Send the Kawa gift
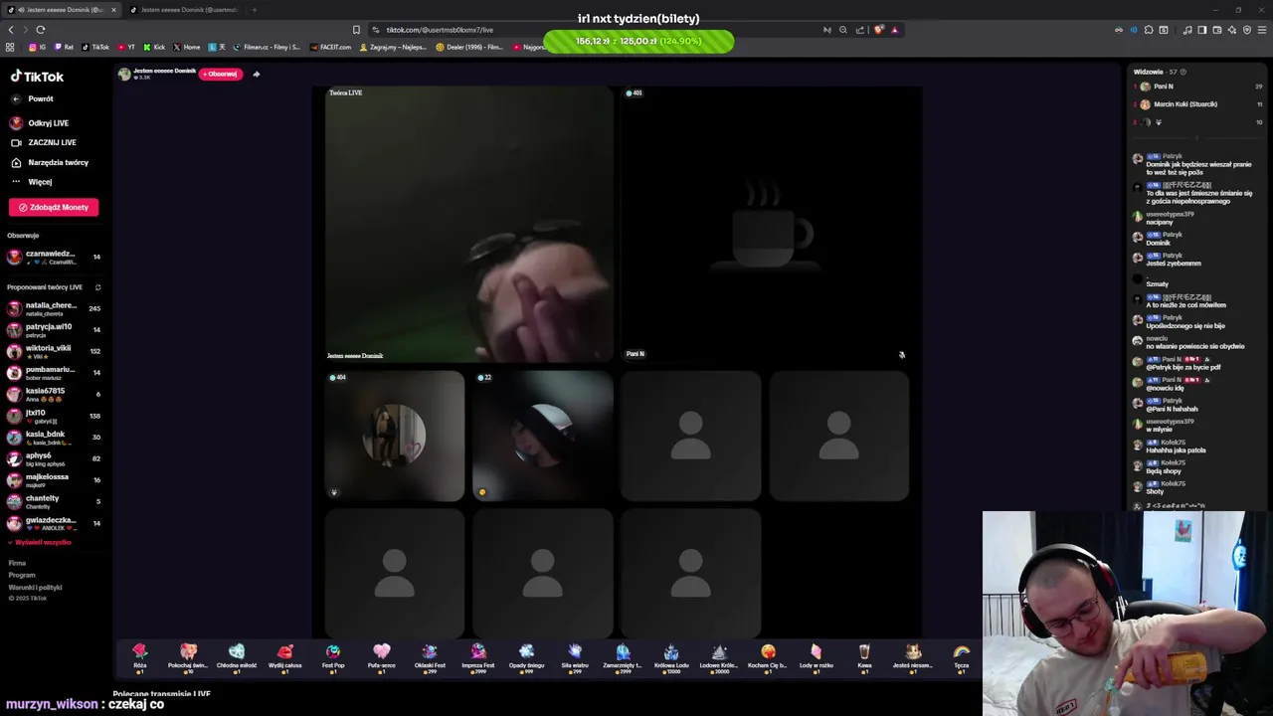Viewport: 1273px width, 716px height. [864, 657]
